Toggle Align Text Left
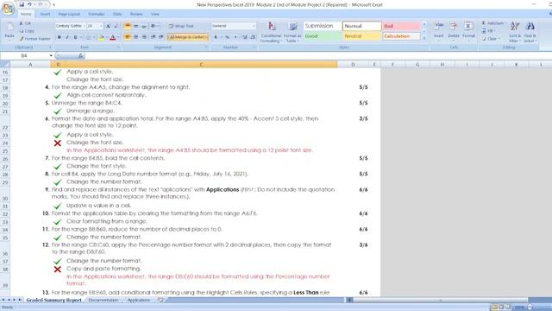The image size is (552, 311). (128, 37)
